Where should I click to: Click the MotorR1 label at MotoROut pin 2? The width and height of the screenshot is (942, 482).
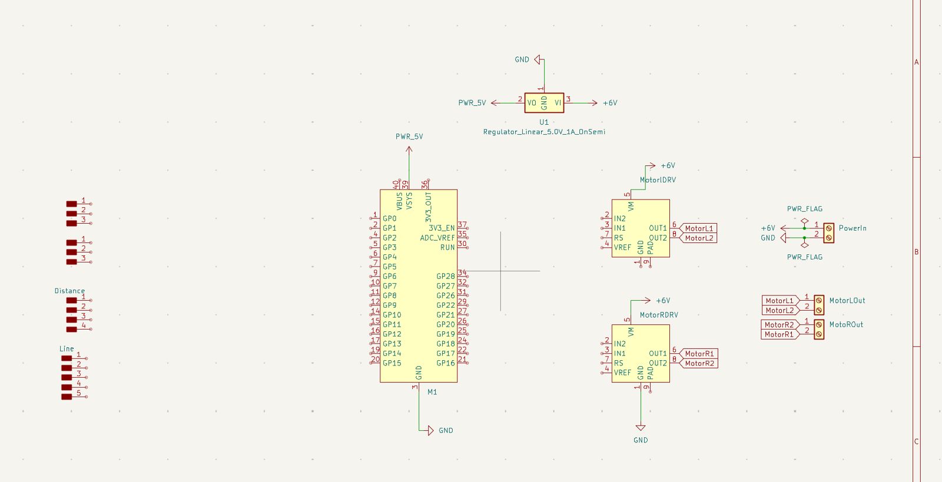point(780,334)
